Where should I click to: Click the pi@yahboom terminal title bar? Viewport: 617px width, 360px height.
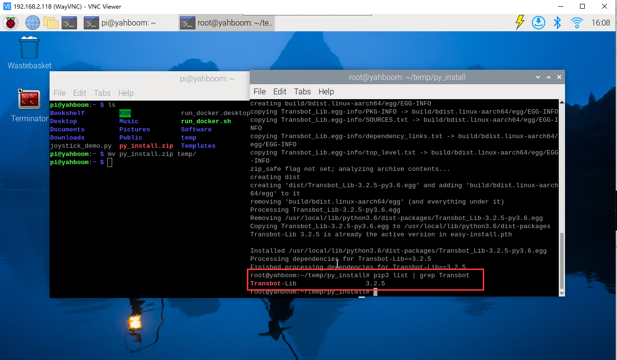[x=150, y=79]
